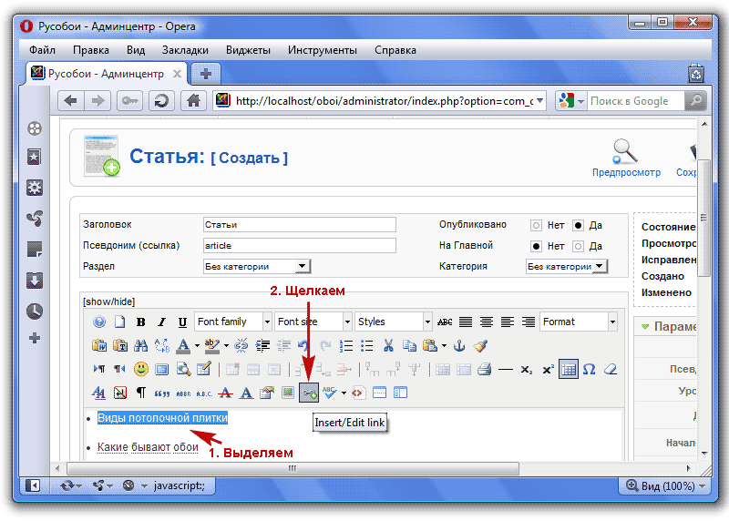Expand the Раздел category dropdown

[257, 266]
